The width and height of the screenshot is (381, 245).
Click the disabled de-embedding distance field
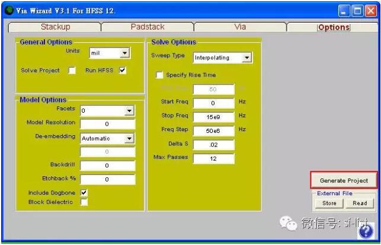(x=107, y=152)
